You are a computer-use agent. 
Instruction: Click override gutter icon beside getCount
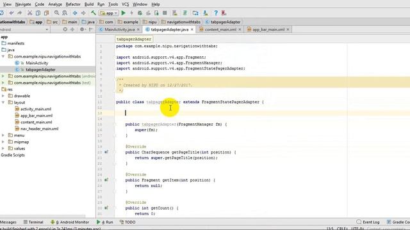(106, 208)
